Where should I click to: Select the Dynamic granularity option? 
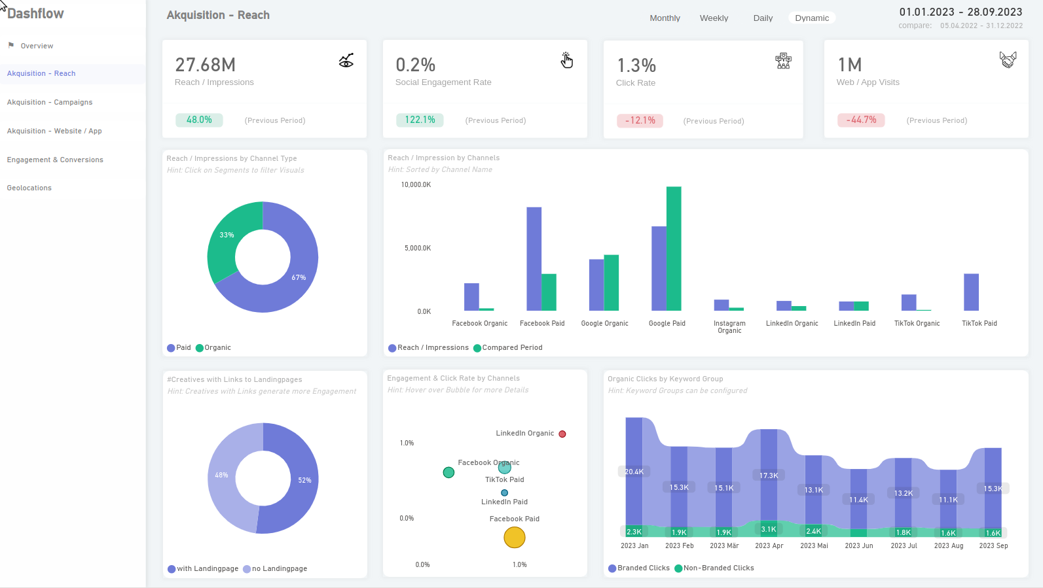tap(812, 18)
